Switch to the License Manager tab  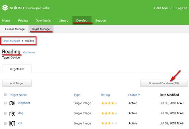tap(15, 29)
